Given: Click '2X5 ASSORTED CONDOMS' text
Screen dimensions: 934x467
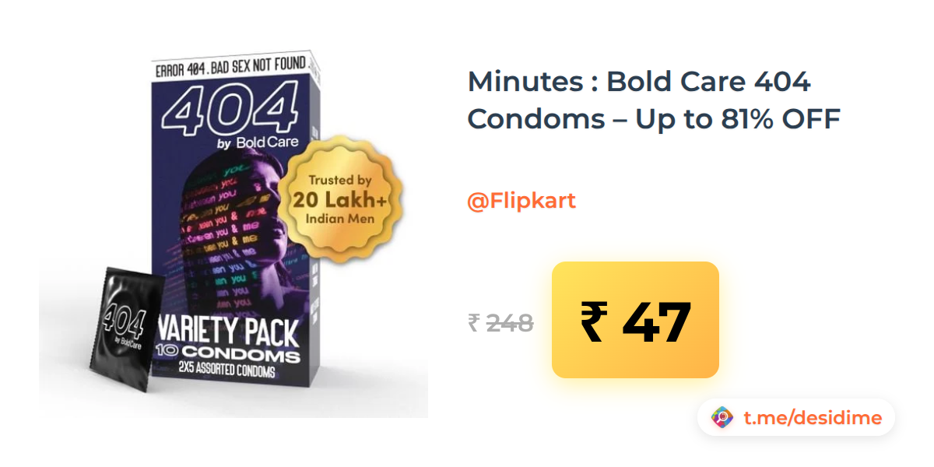Looking at the screenshot, I should (x=229, y=373).
